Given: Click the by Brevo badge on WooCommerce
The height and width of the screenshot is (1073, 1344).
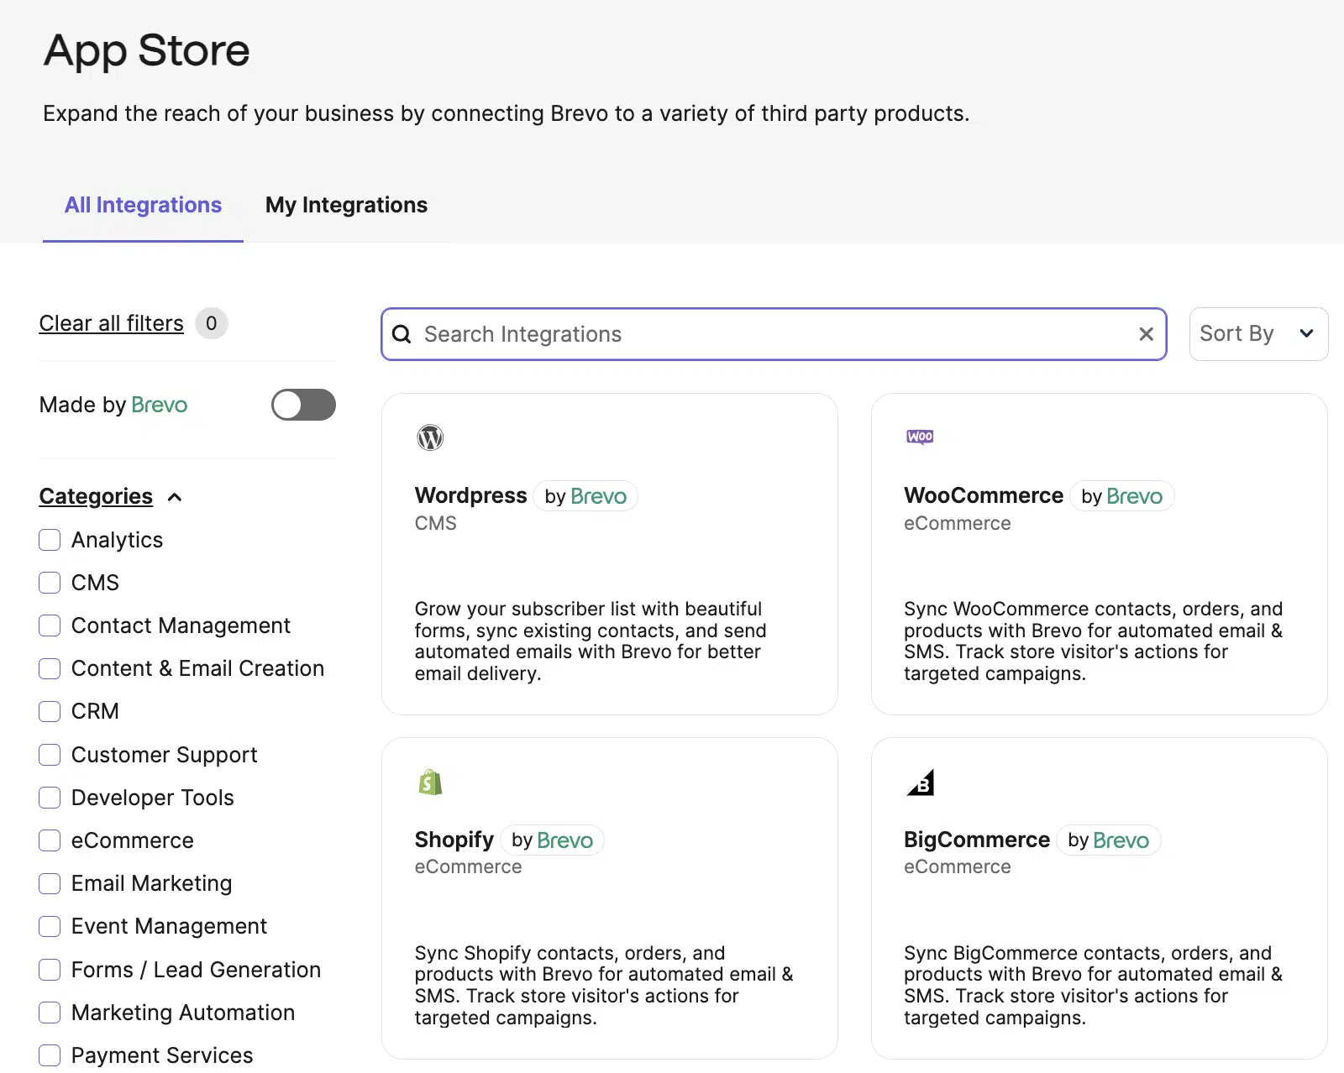Looking at the screenshot, I should tap(1121, 496).
